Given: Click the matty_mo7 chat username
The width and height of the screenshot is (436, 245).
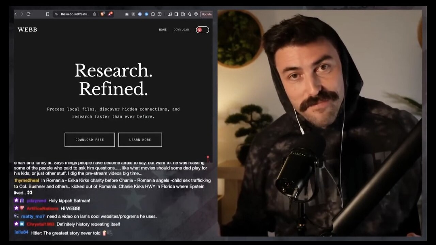Looking at the screenshot, I should point(33,216).
